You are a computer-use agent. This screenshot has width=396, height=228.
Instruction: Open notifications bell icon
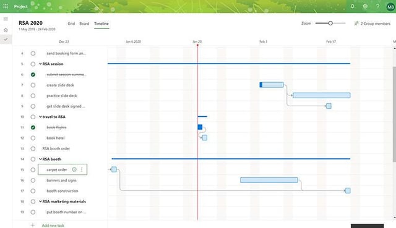pyautogui.click(x=352, y=6)
